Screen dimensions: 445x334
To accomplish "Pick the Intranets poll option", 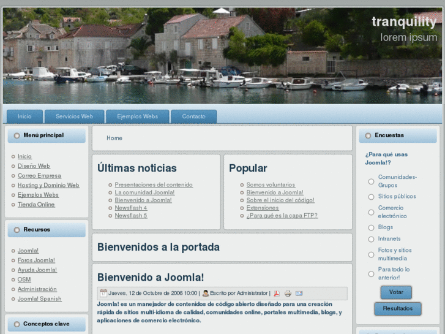I will pyautogui.click(x=371, y=240).
